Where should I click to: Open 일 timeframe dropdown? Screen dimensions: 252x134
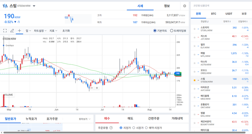point(28,30)
